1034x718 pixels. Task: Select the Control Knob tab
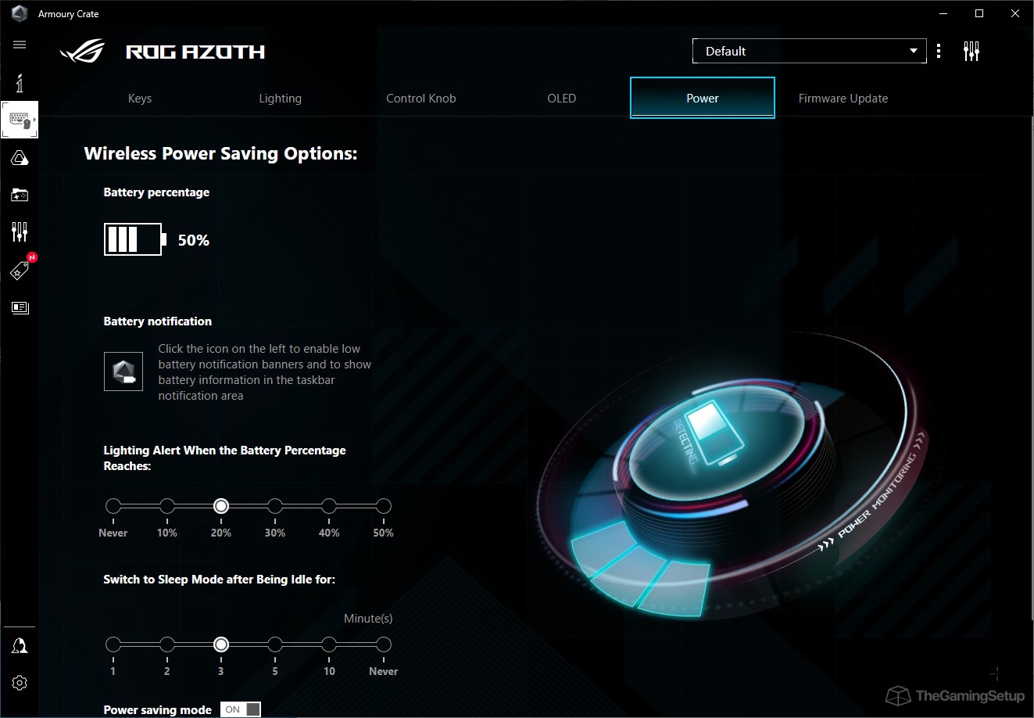[420, 98]
